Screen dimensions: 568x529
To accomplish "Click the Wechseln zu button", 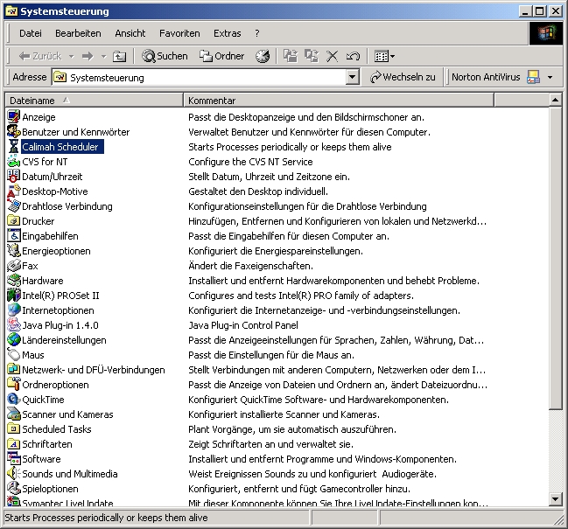I will [x=403, y=77].
